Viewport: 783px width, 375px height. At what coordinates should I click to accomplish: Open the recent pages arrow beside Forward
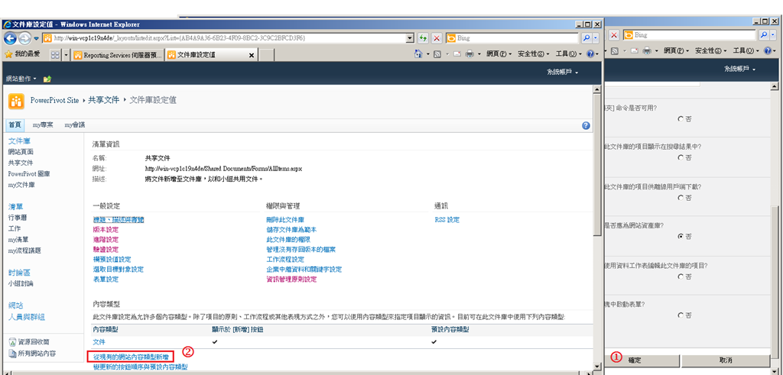(x=37, y=38)
